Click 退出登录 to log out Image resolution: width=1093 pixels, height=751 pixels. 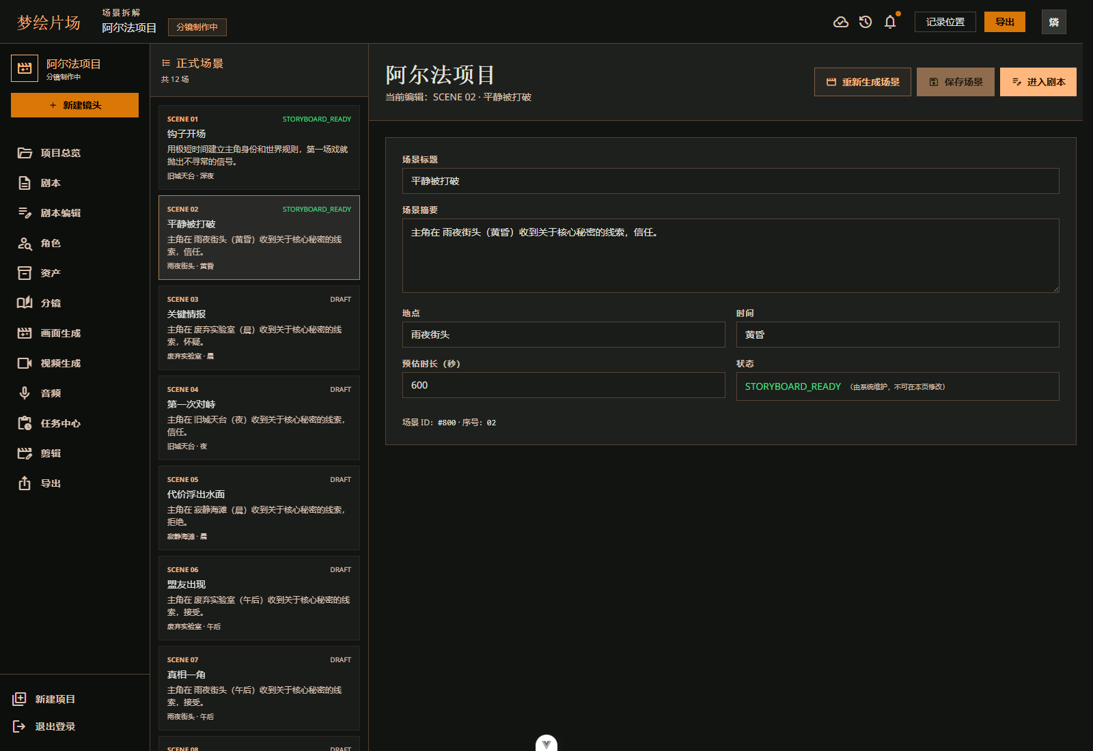pos(55,726)
